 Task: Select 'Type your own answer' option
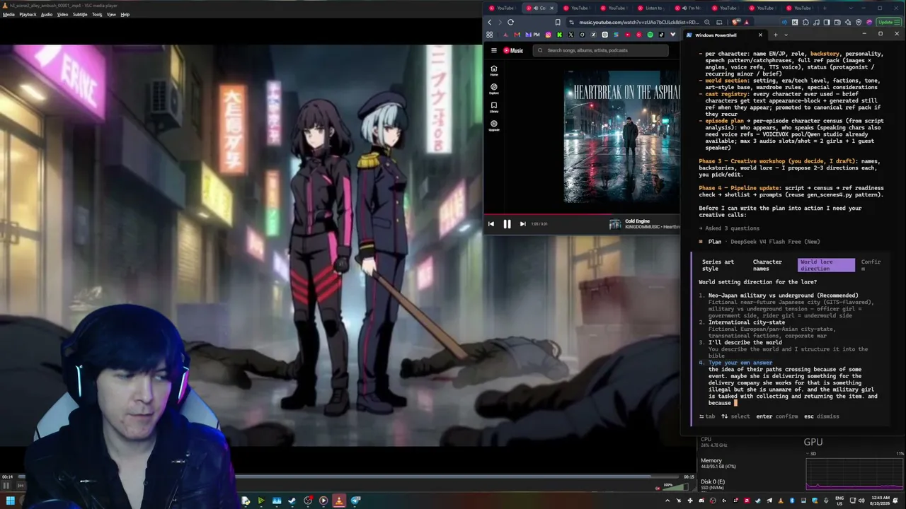pos(740,363)
